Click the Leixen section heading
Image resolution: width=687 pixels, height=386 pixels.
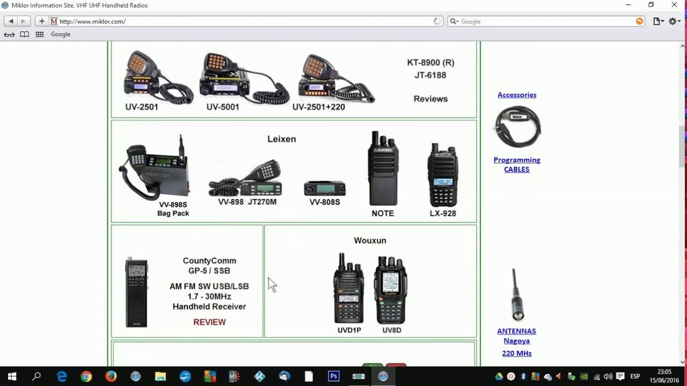pyautogui.click(x=282, y=139)
